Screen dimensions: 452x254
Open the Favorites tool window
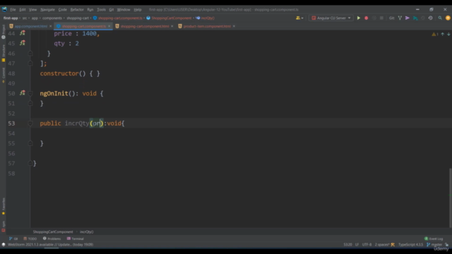(x=4, y=206)
